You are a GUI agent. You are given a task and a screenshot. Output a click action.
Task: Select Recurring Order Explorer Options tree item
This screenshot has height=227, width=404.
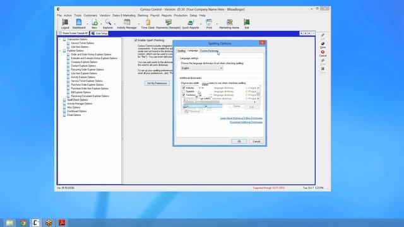pos(87,69)
